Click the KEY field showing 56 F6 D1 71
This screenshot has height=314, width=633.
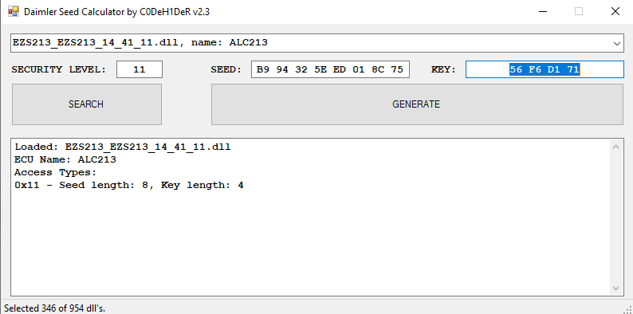(x=545, y=69)
